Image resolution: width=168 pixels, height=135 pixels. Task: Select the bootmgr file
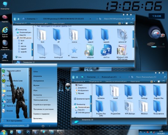coord(42,51)
